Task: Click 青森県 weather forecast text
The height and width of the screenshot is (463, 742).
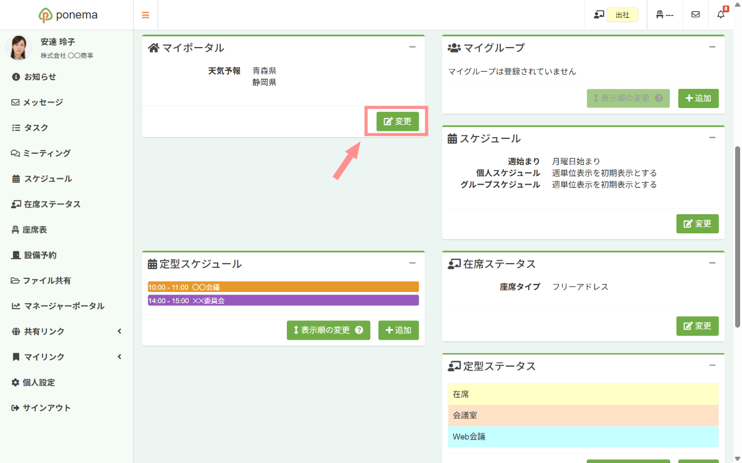Action: [x=264, y=71]
